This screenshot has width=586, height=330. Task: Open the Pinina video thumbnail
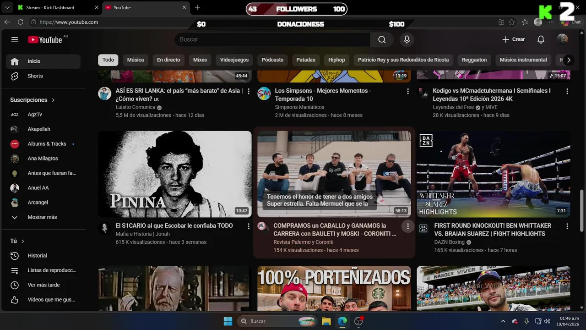coord(175,174)
